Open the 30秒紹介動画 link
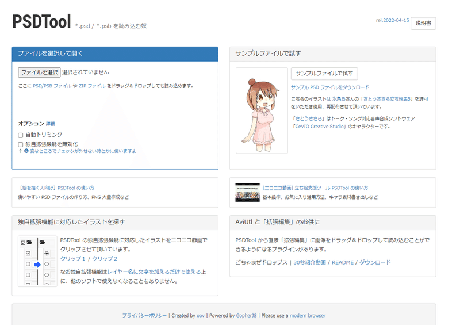 point(309,262)
